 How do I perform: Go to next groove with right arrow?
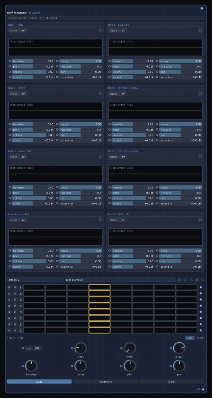click(x=185, y=280)
